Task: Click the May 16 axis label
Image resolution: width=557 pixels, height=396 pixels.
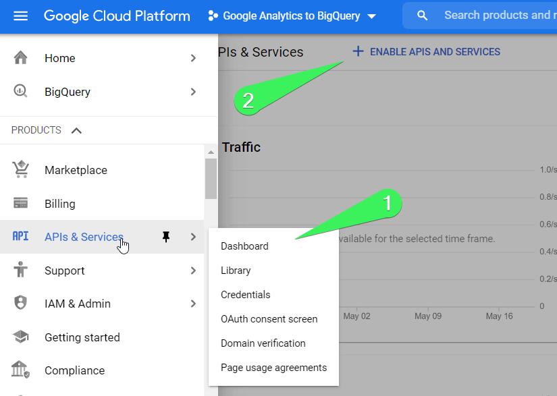Action: point(499,316)
